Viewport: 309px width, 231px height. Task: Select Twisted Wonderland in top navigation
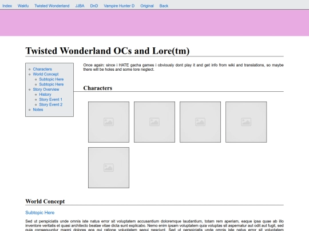click(52, 6)
